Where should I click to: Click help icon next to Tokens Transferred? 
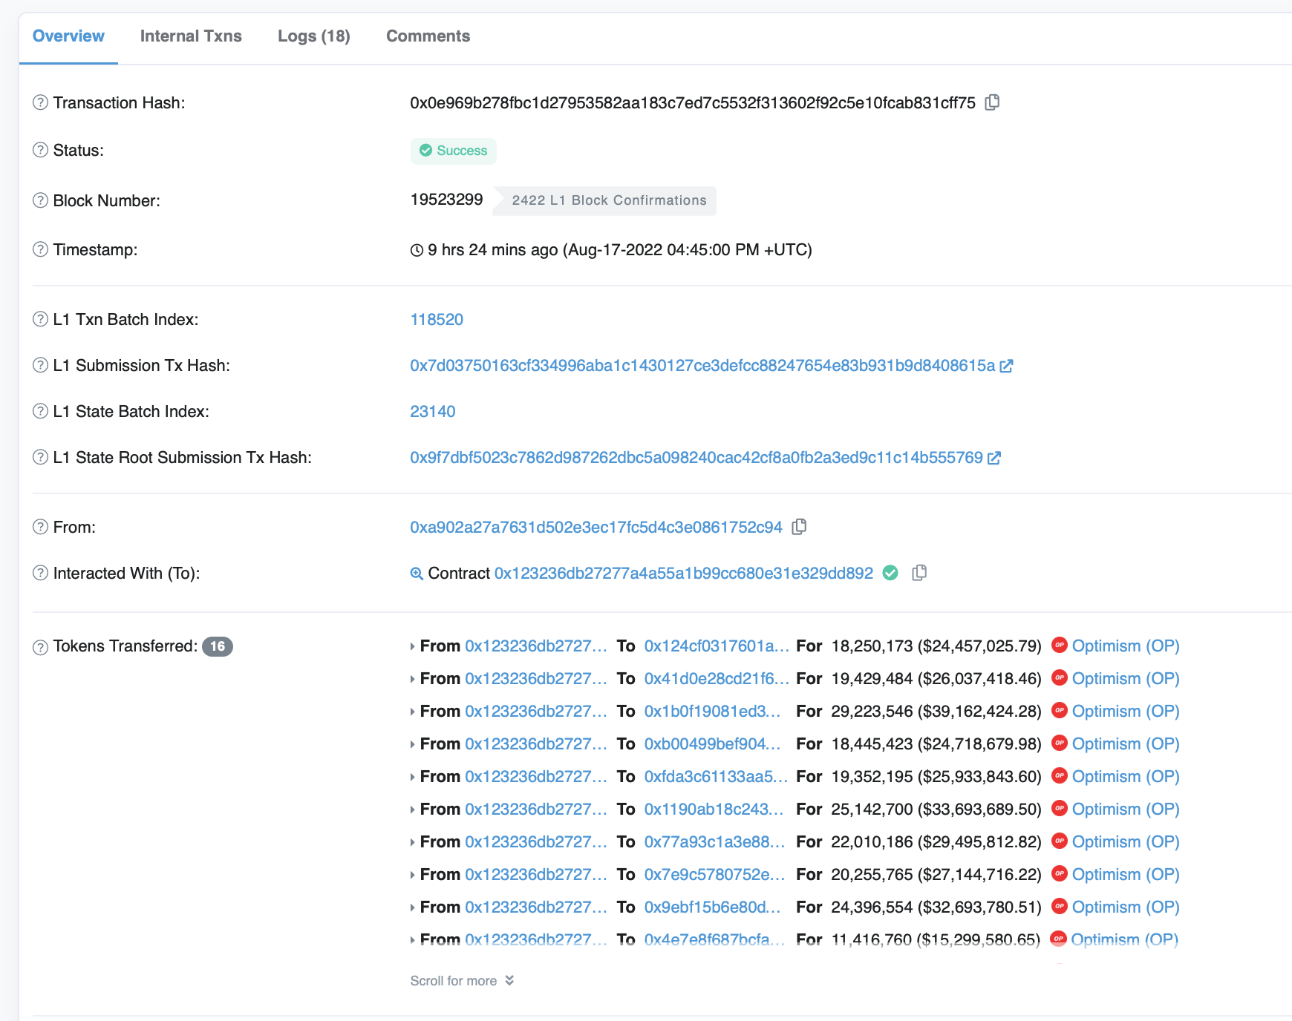point(41,647)
